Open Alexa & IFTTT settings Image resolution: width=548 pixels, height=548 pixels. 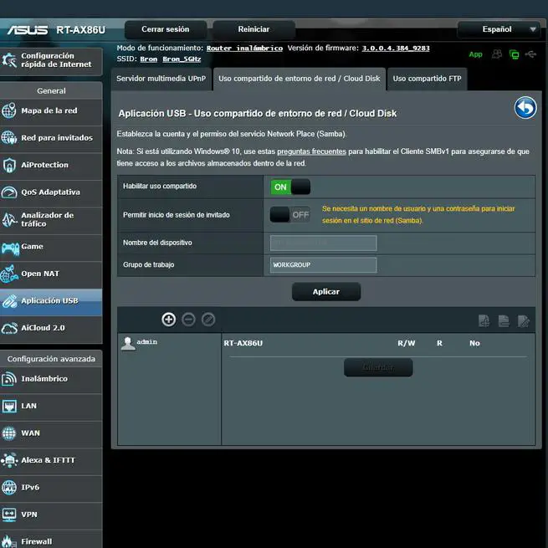tap(51, 461)
